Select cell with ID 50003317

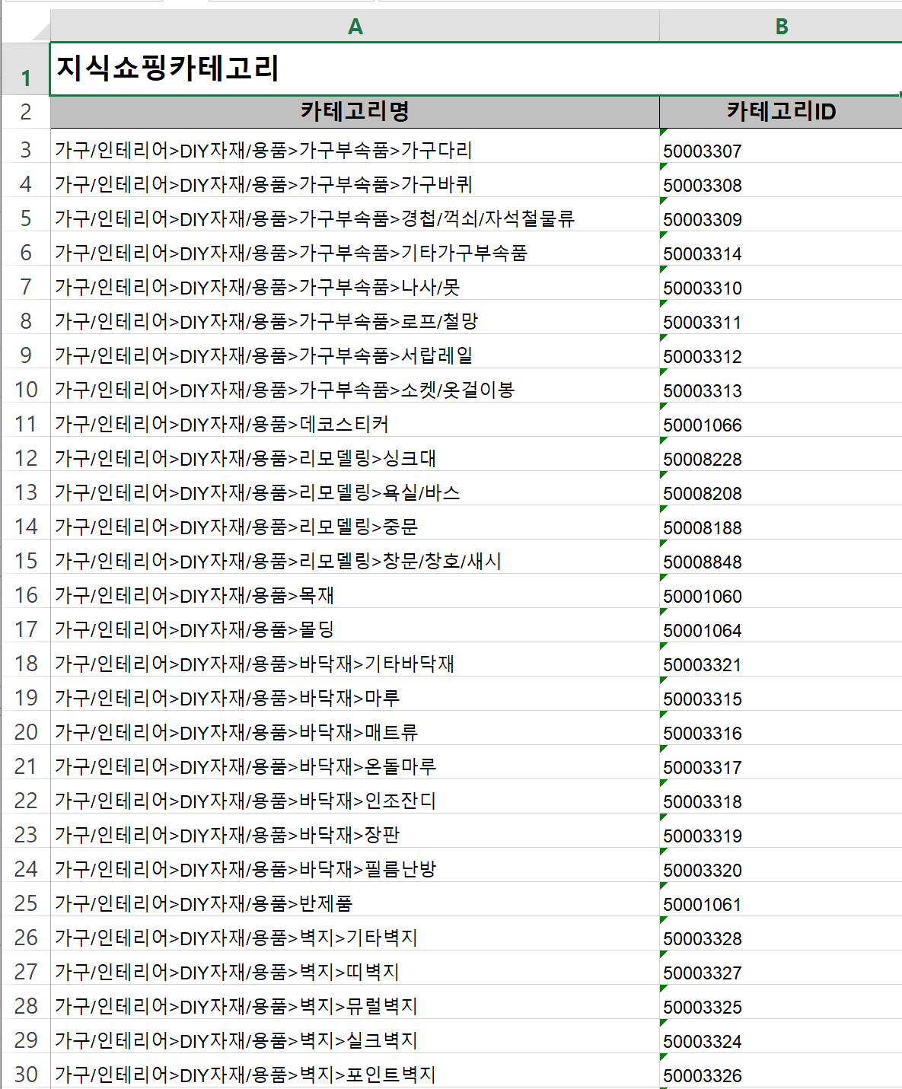[781, 763]
